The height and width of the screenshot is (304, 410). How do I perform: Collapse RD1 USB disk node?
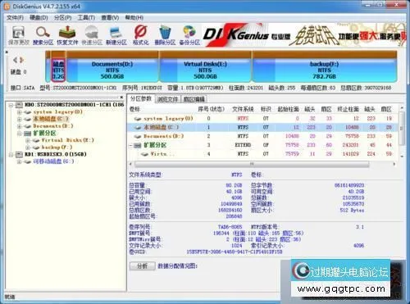coord(11,155)
